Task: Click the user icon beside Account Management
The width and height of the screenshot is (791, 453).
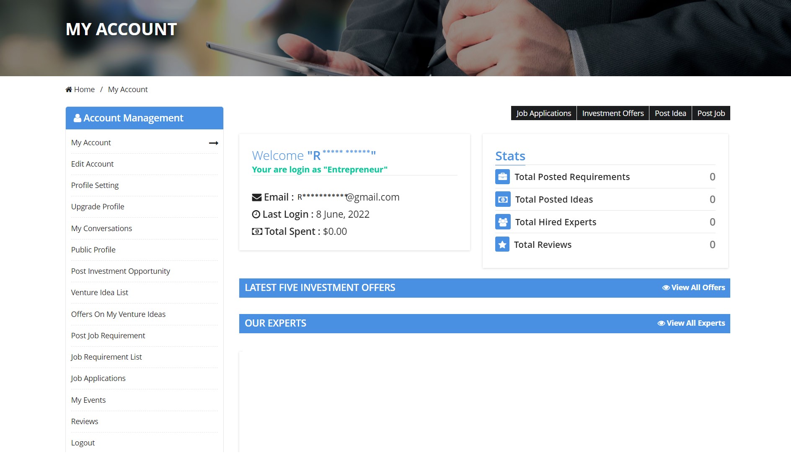Action: coord(78,118)
